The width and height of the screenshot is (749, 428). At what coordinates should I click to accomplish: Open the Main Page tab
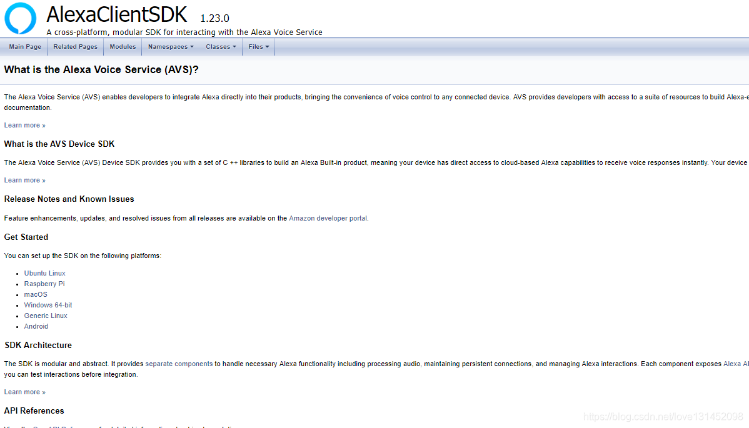25,47
